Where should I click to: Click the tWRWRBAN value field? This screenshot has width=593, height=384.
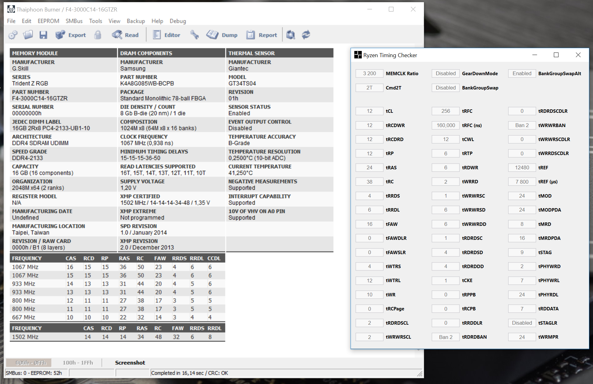coord(522,125)
